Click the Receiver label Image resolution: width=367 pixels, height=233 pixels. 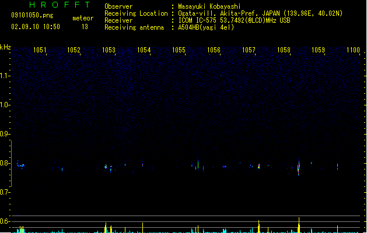(118, 20)
